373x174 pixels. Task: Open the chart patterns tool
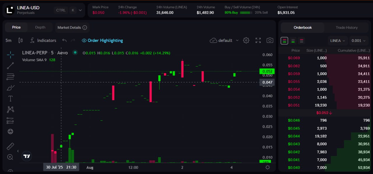coord(10,109)
